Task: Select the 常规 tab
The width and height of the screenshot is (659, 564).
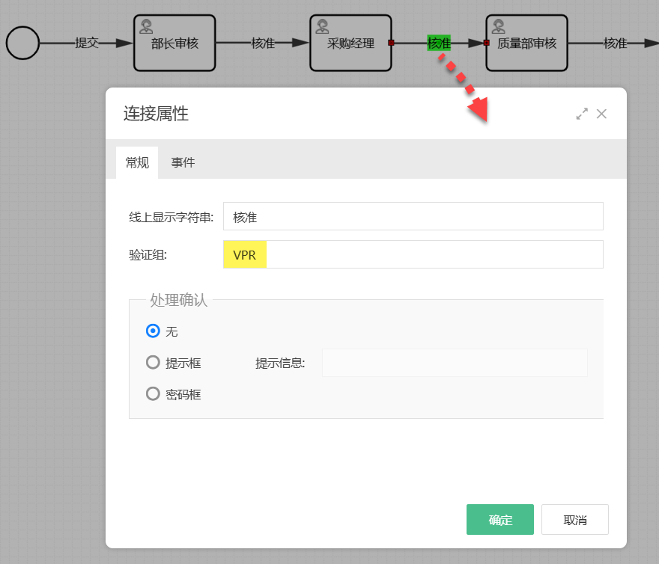Action: [x=137, y=162]
